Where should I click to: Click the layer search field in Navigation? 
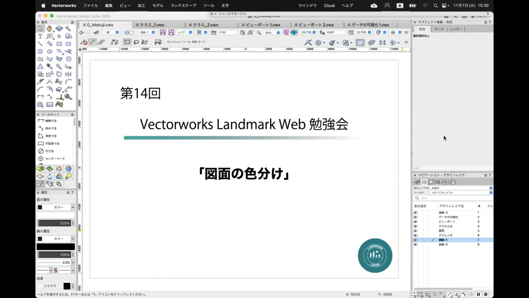point(453,198)
